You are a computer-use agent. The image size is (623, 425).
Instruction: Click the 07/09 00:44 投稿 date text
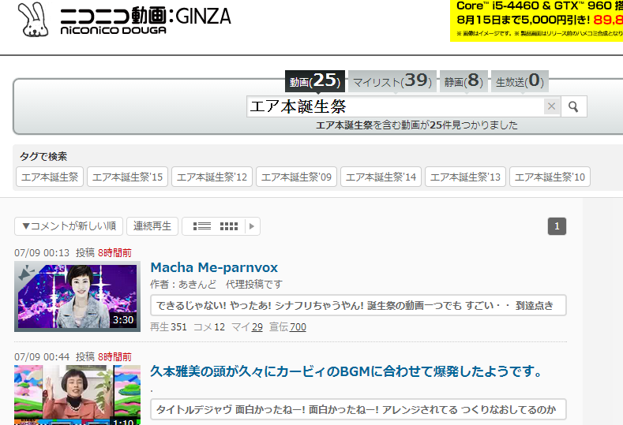[54, 356]
